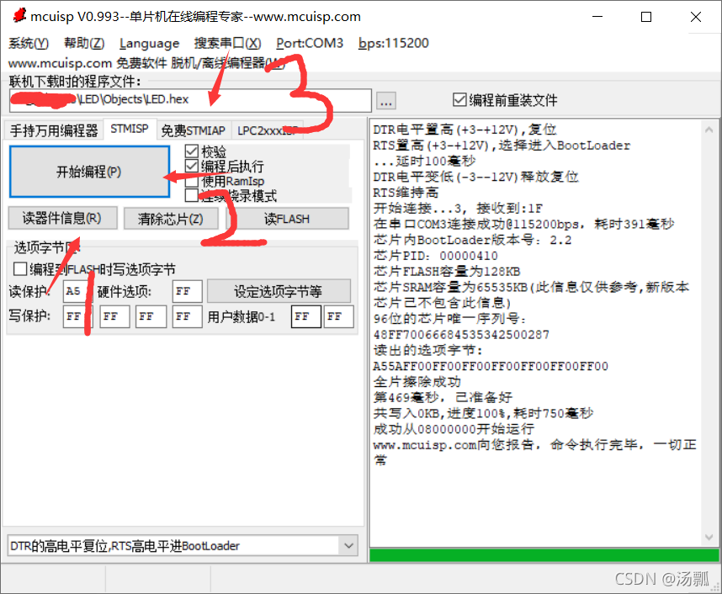The image size is (722, 594).
Task: Click second 用户数据0-1 FF field
Action: 338,317
